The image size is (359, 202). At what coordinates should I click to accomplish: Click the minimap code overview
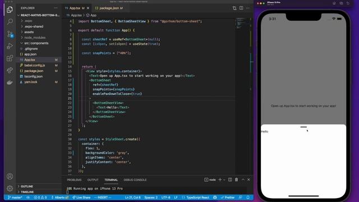242,23
